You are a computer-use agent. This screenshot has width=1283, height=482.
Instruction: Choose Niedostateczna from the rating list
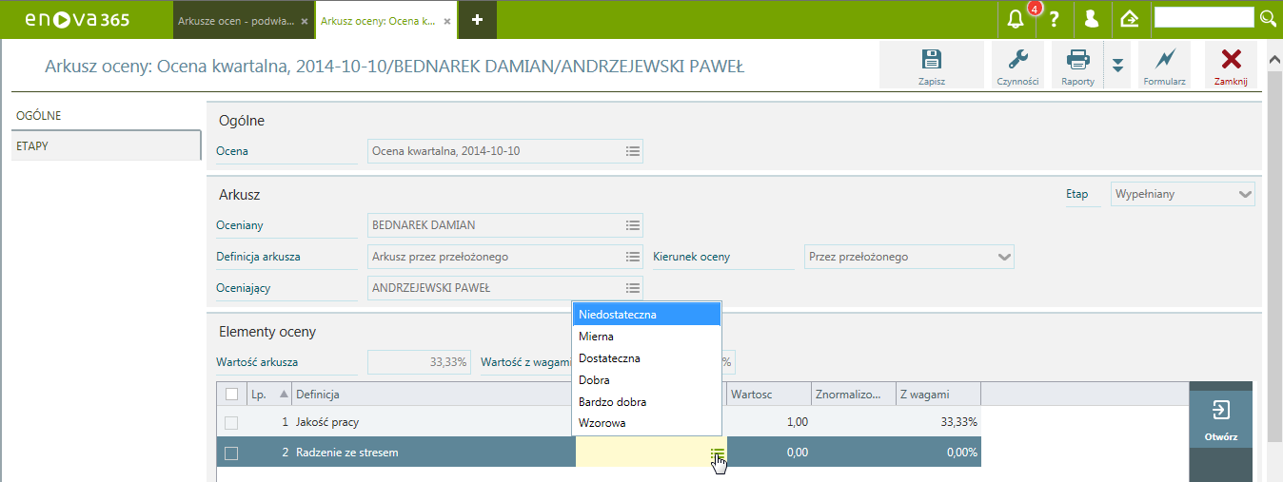tap(646, 315)
